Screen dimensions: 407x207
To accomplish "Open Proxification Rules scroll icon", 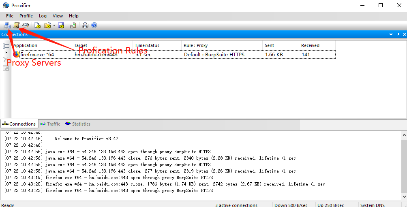I will 17,25.
